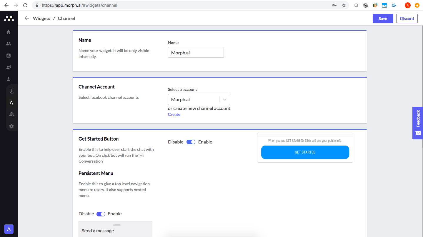Click the 'Select facebook channel accounts' description
Screen dimensions: 423x237
(109, 97)
